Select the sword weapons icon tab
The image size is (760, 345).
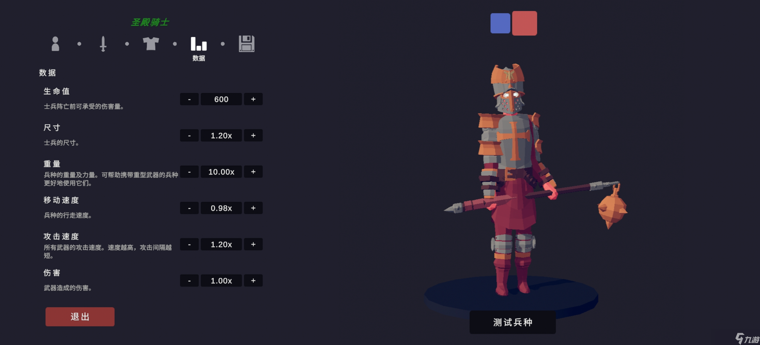pos(103,44)
